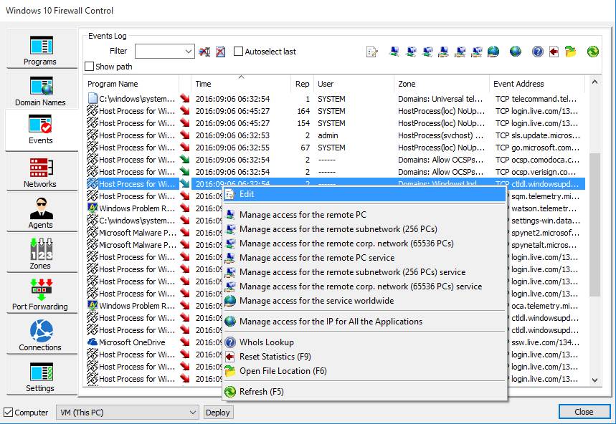Choose Open File Location (F6) menu item
The image size is (616, 424).
pyautogui.click(x=364, y=371)
